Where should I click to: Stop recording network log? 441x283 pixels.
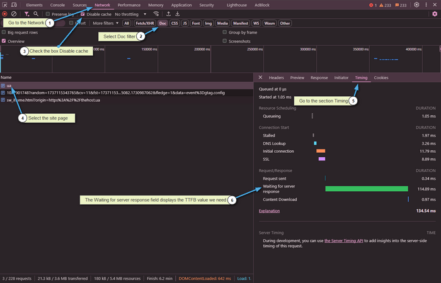4,14
